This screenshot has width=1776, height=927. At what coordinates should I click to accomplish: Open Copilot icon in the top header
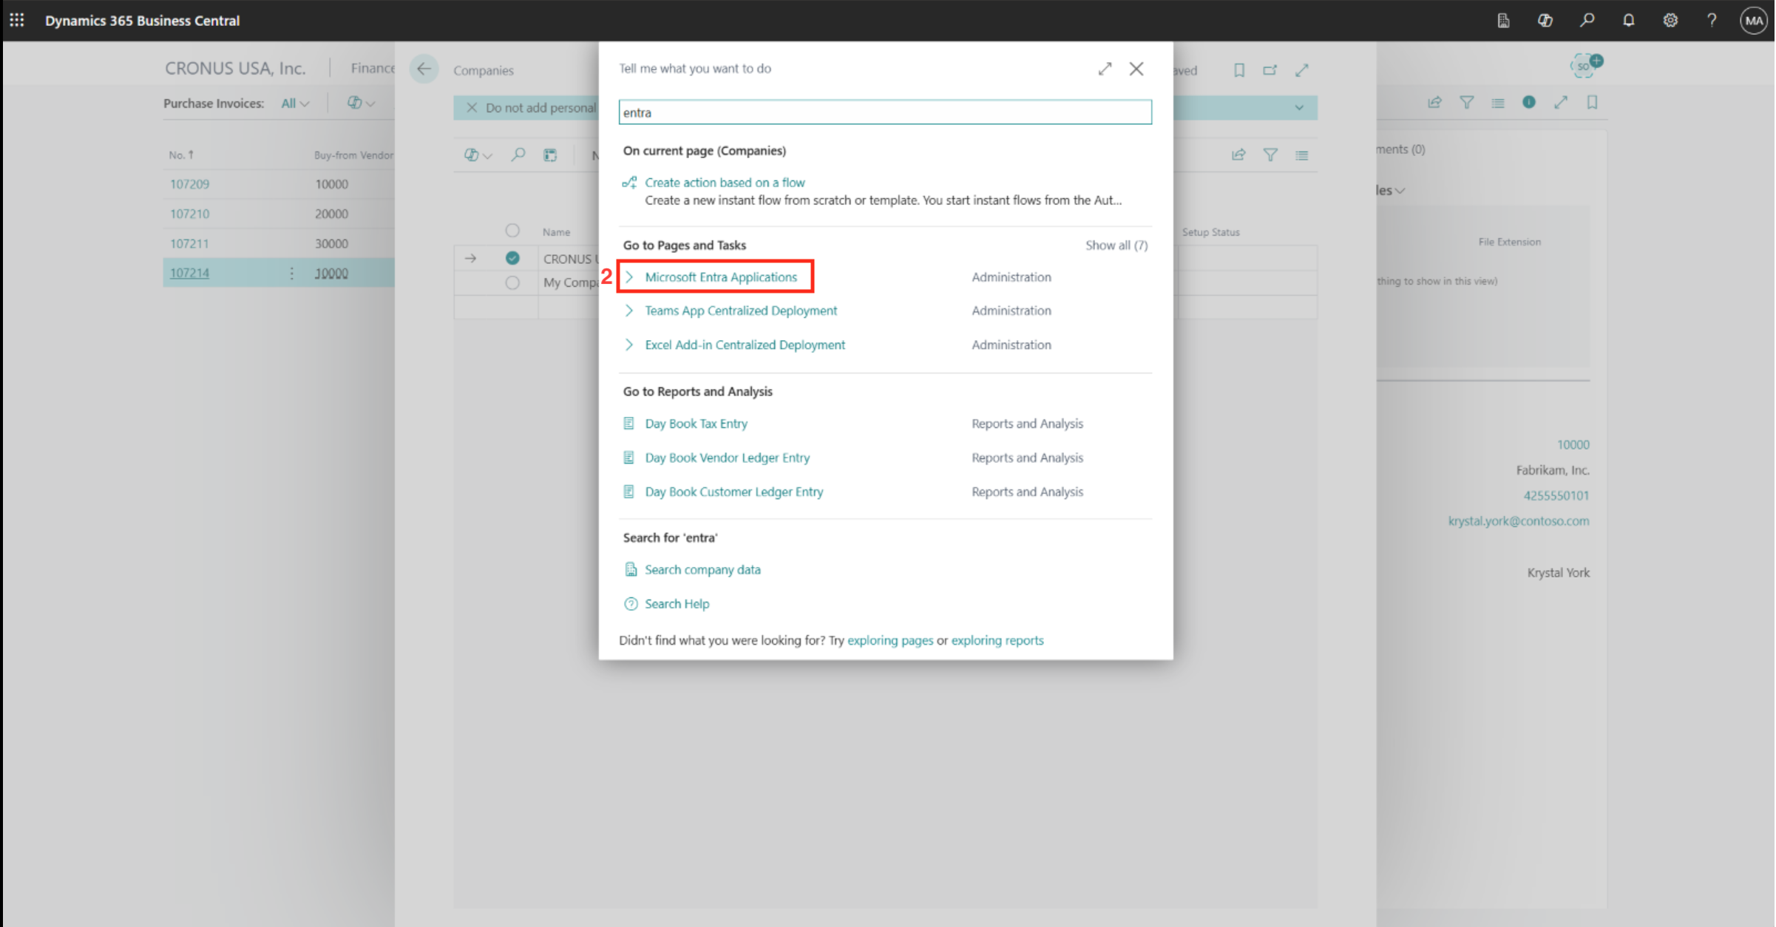[1545, 20]
